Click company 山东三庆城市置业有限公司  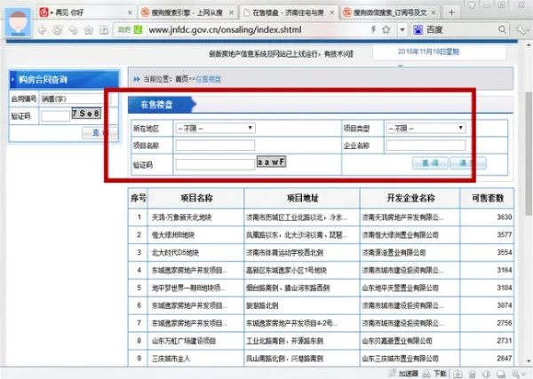point(400,359)
